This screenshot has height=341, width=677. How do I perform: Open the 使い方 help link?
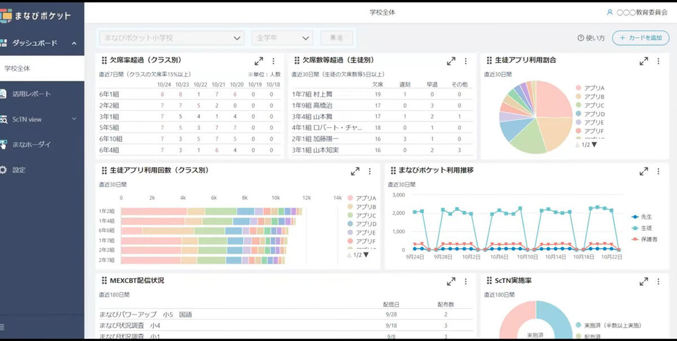coord(591,38)
